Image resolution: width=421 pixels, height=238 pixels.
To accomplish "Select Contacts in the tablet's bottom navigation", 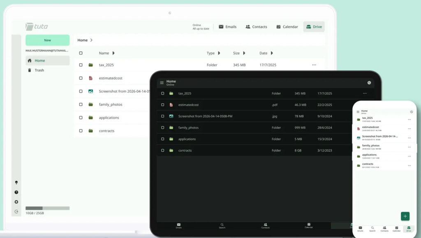I will coord(266,226).
